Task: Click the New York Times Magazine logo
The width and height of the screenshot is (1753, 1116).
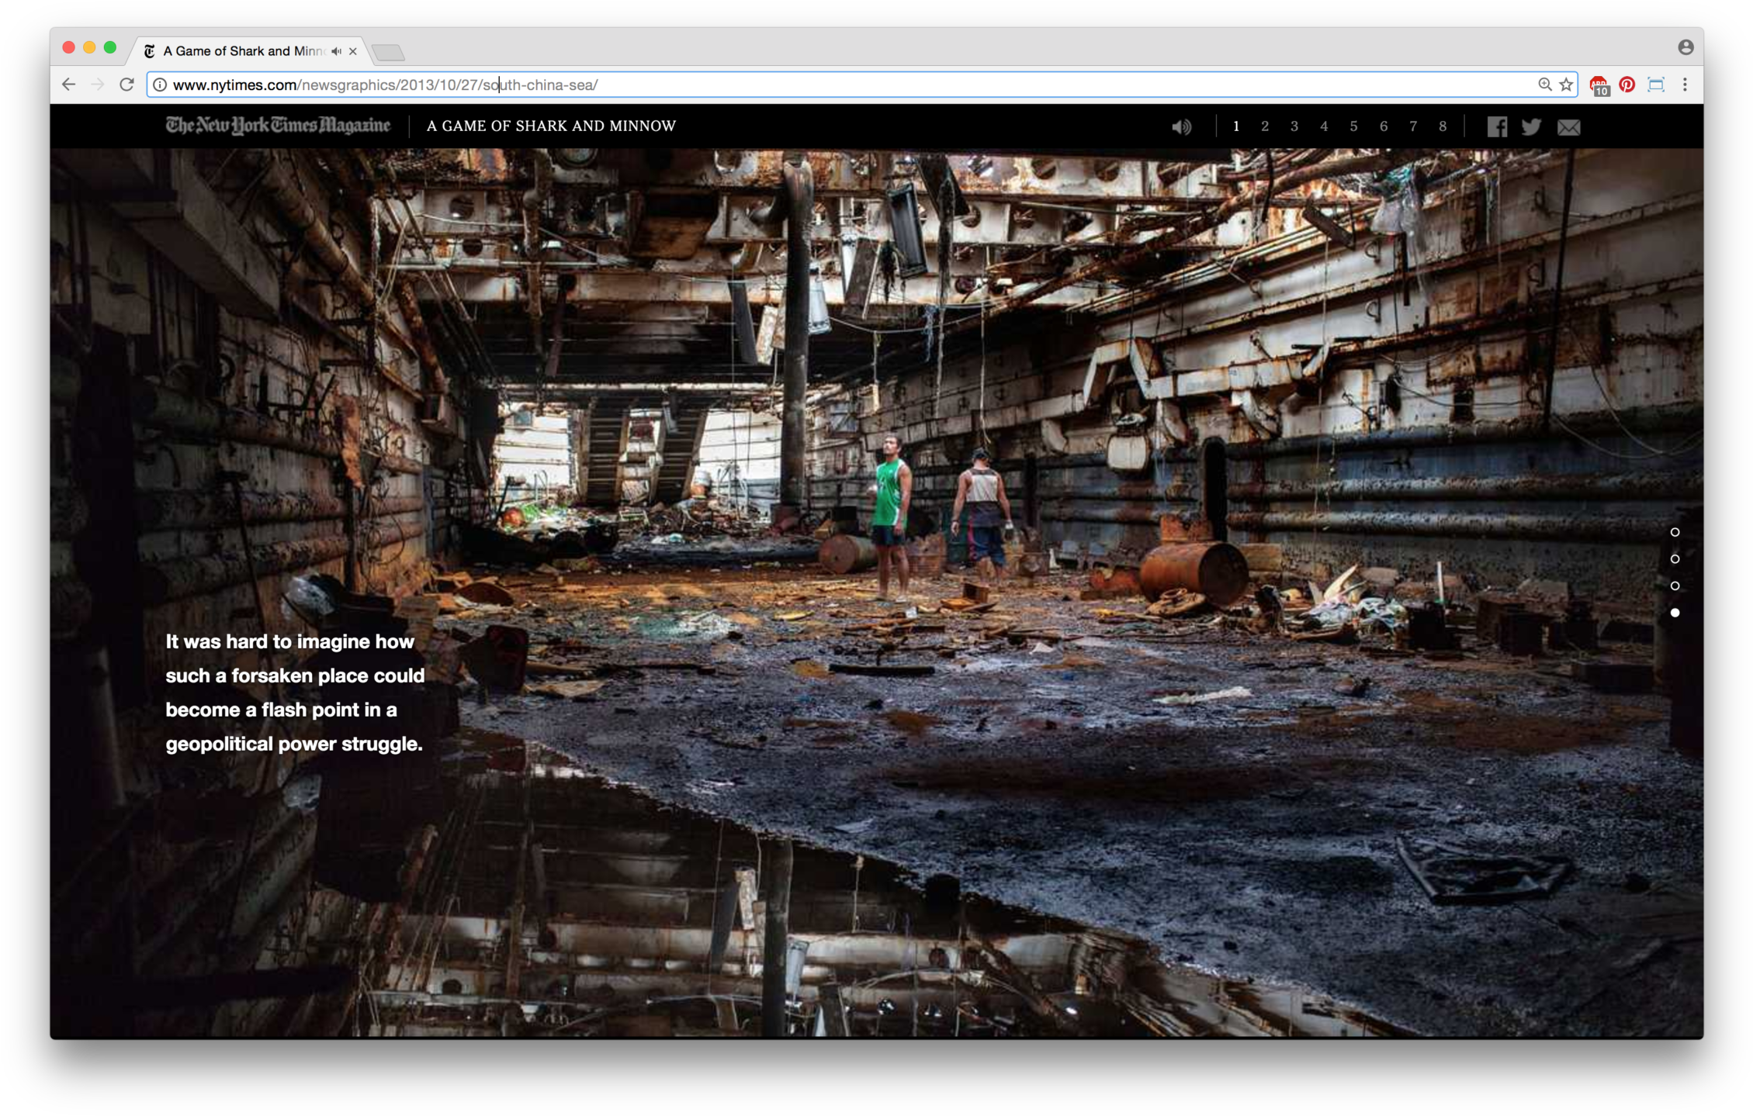Action: click(277, 125)
